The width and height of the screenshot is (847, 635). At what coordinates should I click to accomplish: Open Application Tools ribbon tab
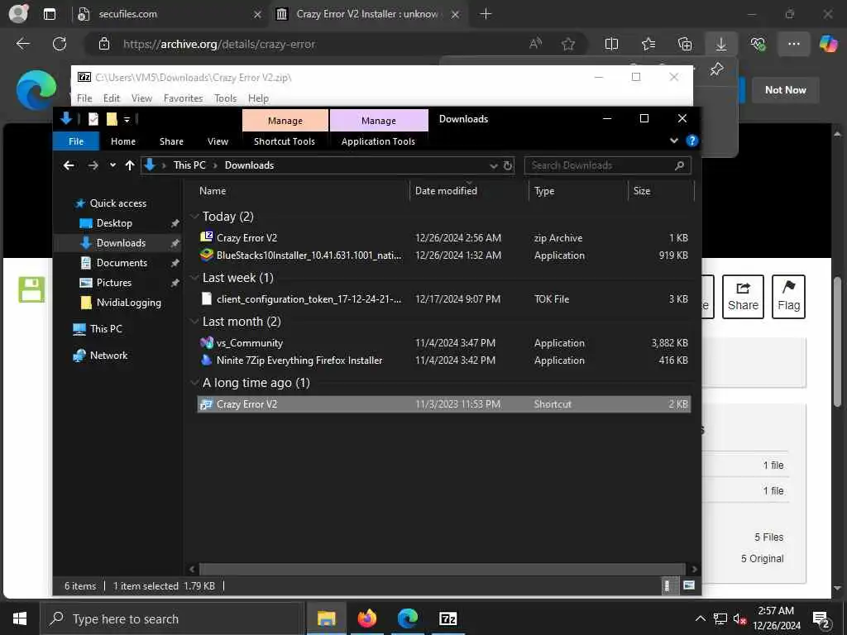378,141
